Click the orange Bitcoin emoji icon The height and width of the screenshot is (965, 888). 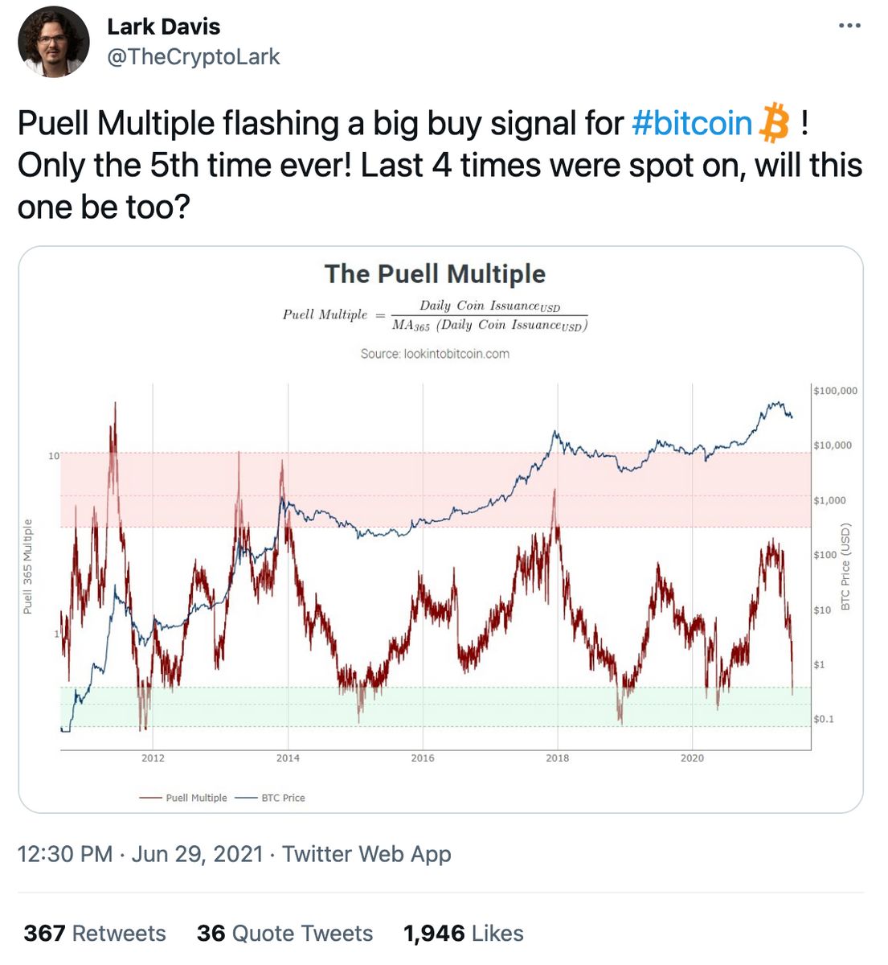point(775,123)
